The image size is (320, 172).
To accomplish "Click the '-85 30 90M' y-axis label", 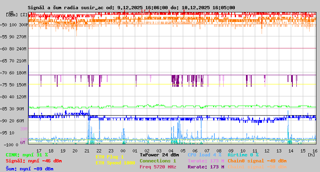I will pos(12,109).
